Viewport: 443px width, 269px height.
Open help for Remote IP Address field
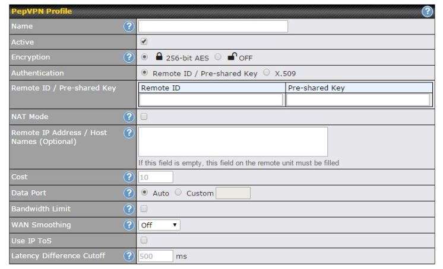coord(127,133)
